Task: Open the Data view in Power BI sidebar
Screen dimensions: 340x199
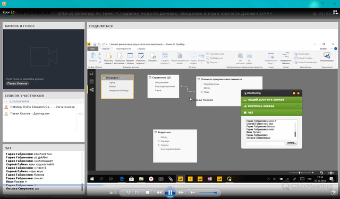Action: [x=91, y=81]
